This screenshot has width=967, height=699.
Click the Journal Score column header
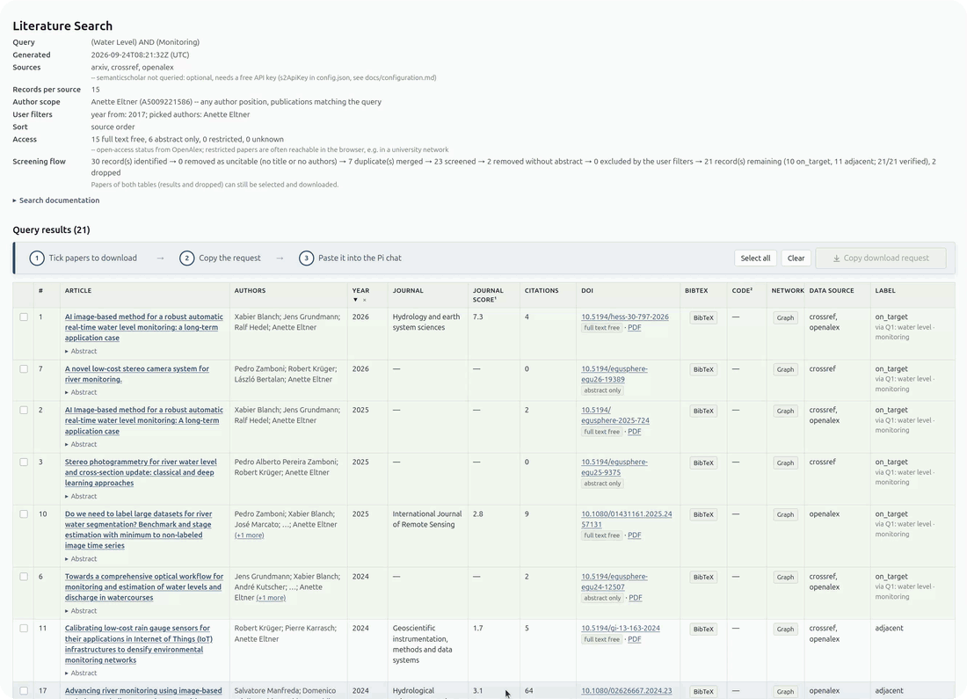point(488,295)
